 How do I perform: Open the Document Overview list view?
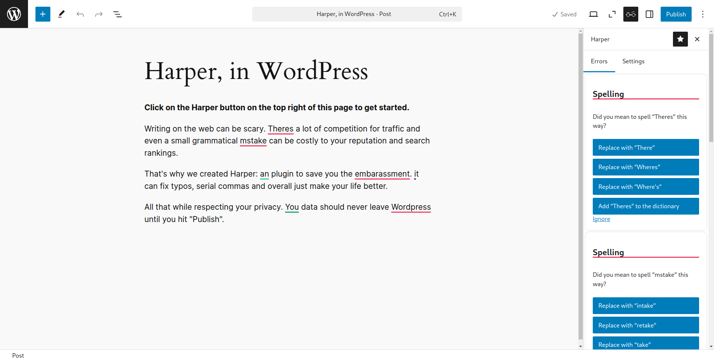point(118,14)
